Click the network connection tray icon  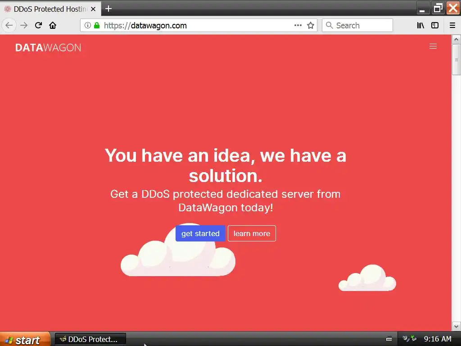[x=414, y=339]
